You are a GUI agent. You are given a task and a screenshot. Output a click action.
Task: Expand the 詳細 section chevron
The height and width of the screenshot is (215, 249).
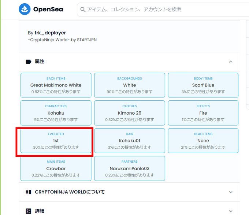click(x=231, y=211)
